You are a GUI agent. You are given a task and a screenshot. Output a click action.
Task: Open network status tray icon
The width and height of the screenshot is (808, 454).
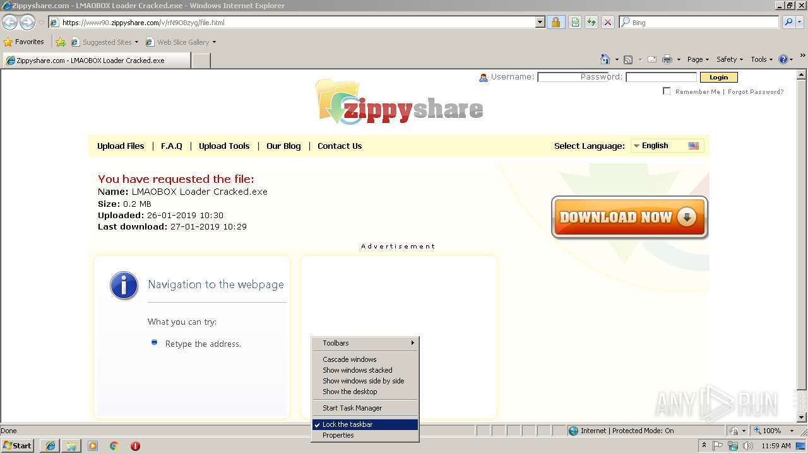733,446
